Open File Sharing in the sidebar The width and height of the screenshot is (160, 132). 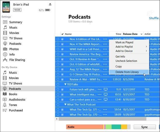click(x=17, y=60)
